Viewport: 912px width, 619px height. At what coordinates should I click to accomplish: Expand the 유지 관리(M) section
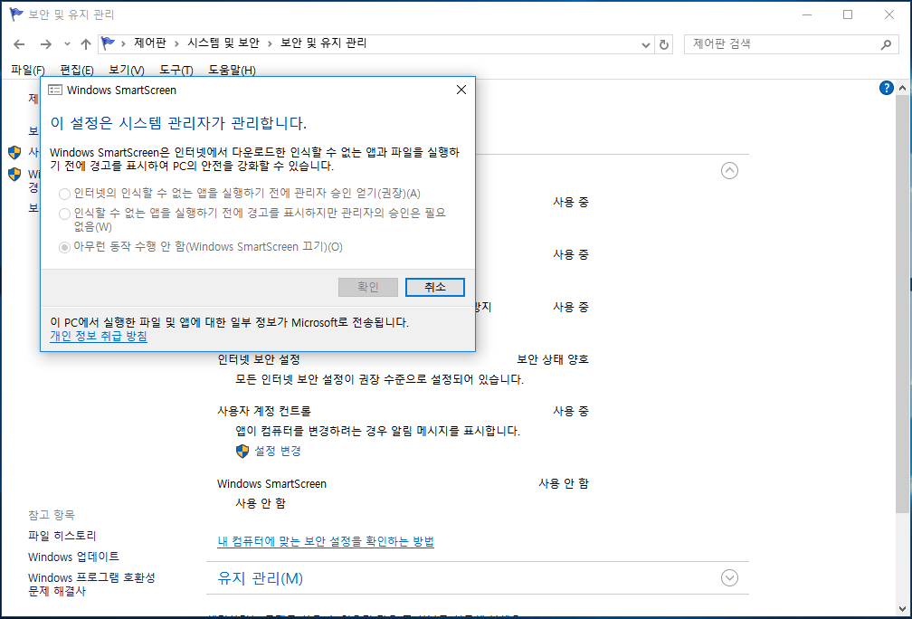coord(729,577)
